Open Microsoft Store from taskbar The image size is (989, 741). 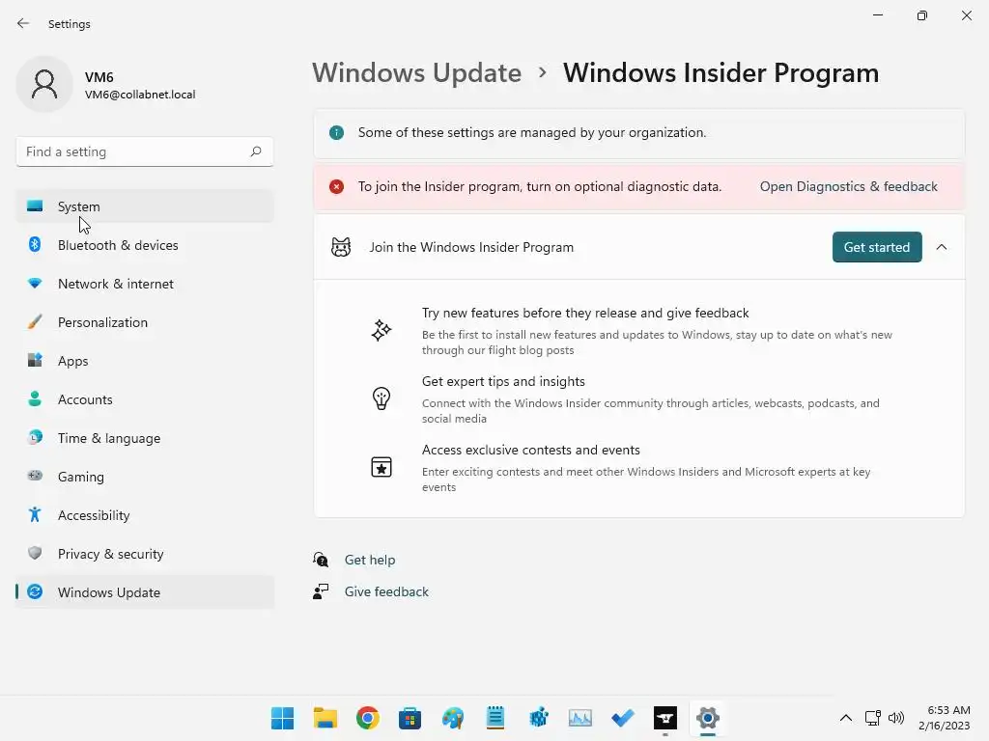pos(410,718)
